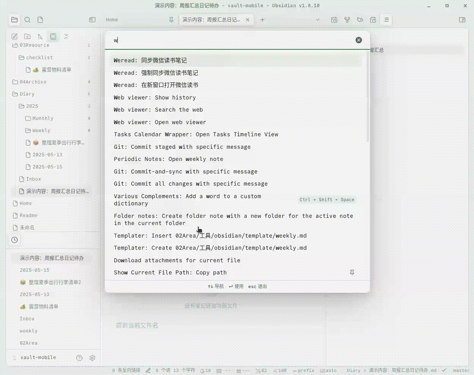Toggle pin on the Home tab
Image resolution: width=474 pixels, height=375 pixels.
[171, 20]
